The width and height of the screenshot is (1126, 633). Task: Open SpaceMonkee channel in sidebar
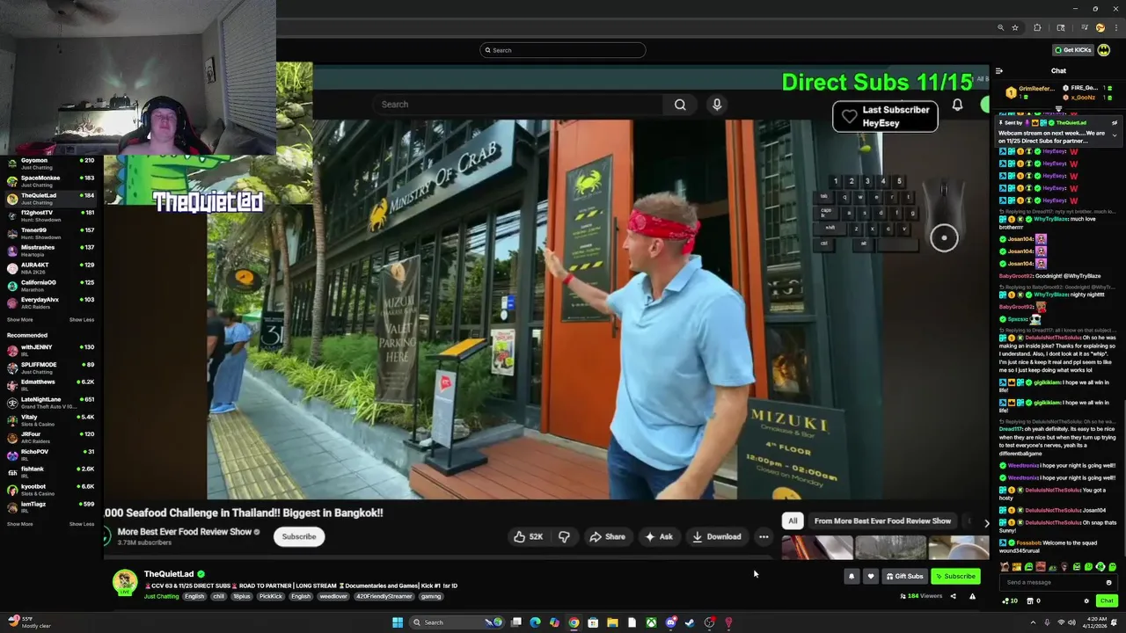coord(50,181)
